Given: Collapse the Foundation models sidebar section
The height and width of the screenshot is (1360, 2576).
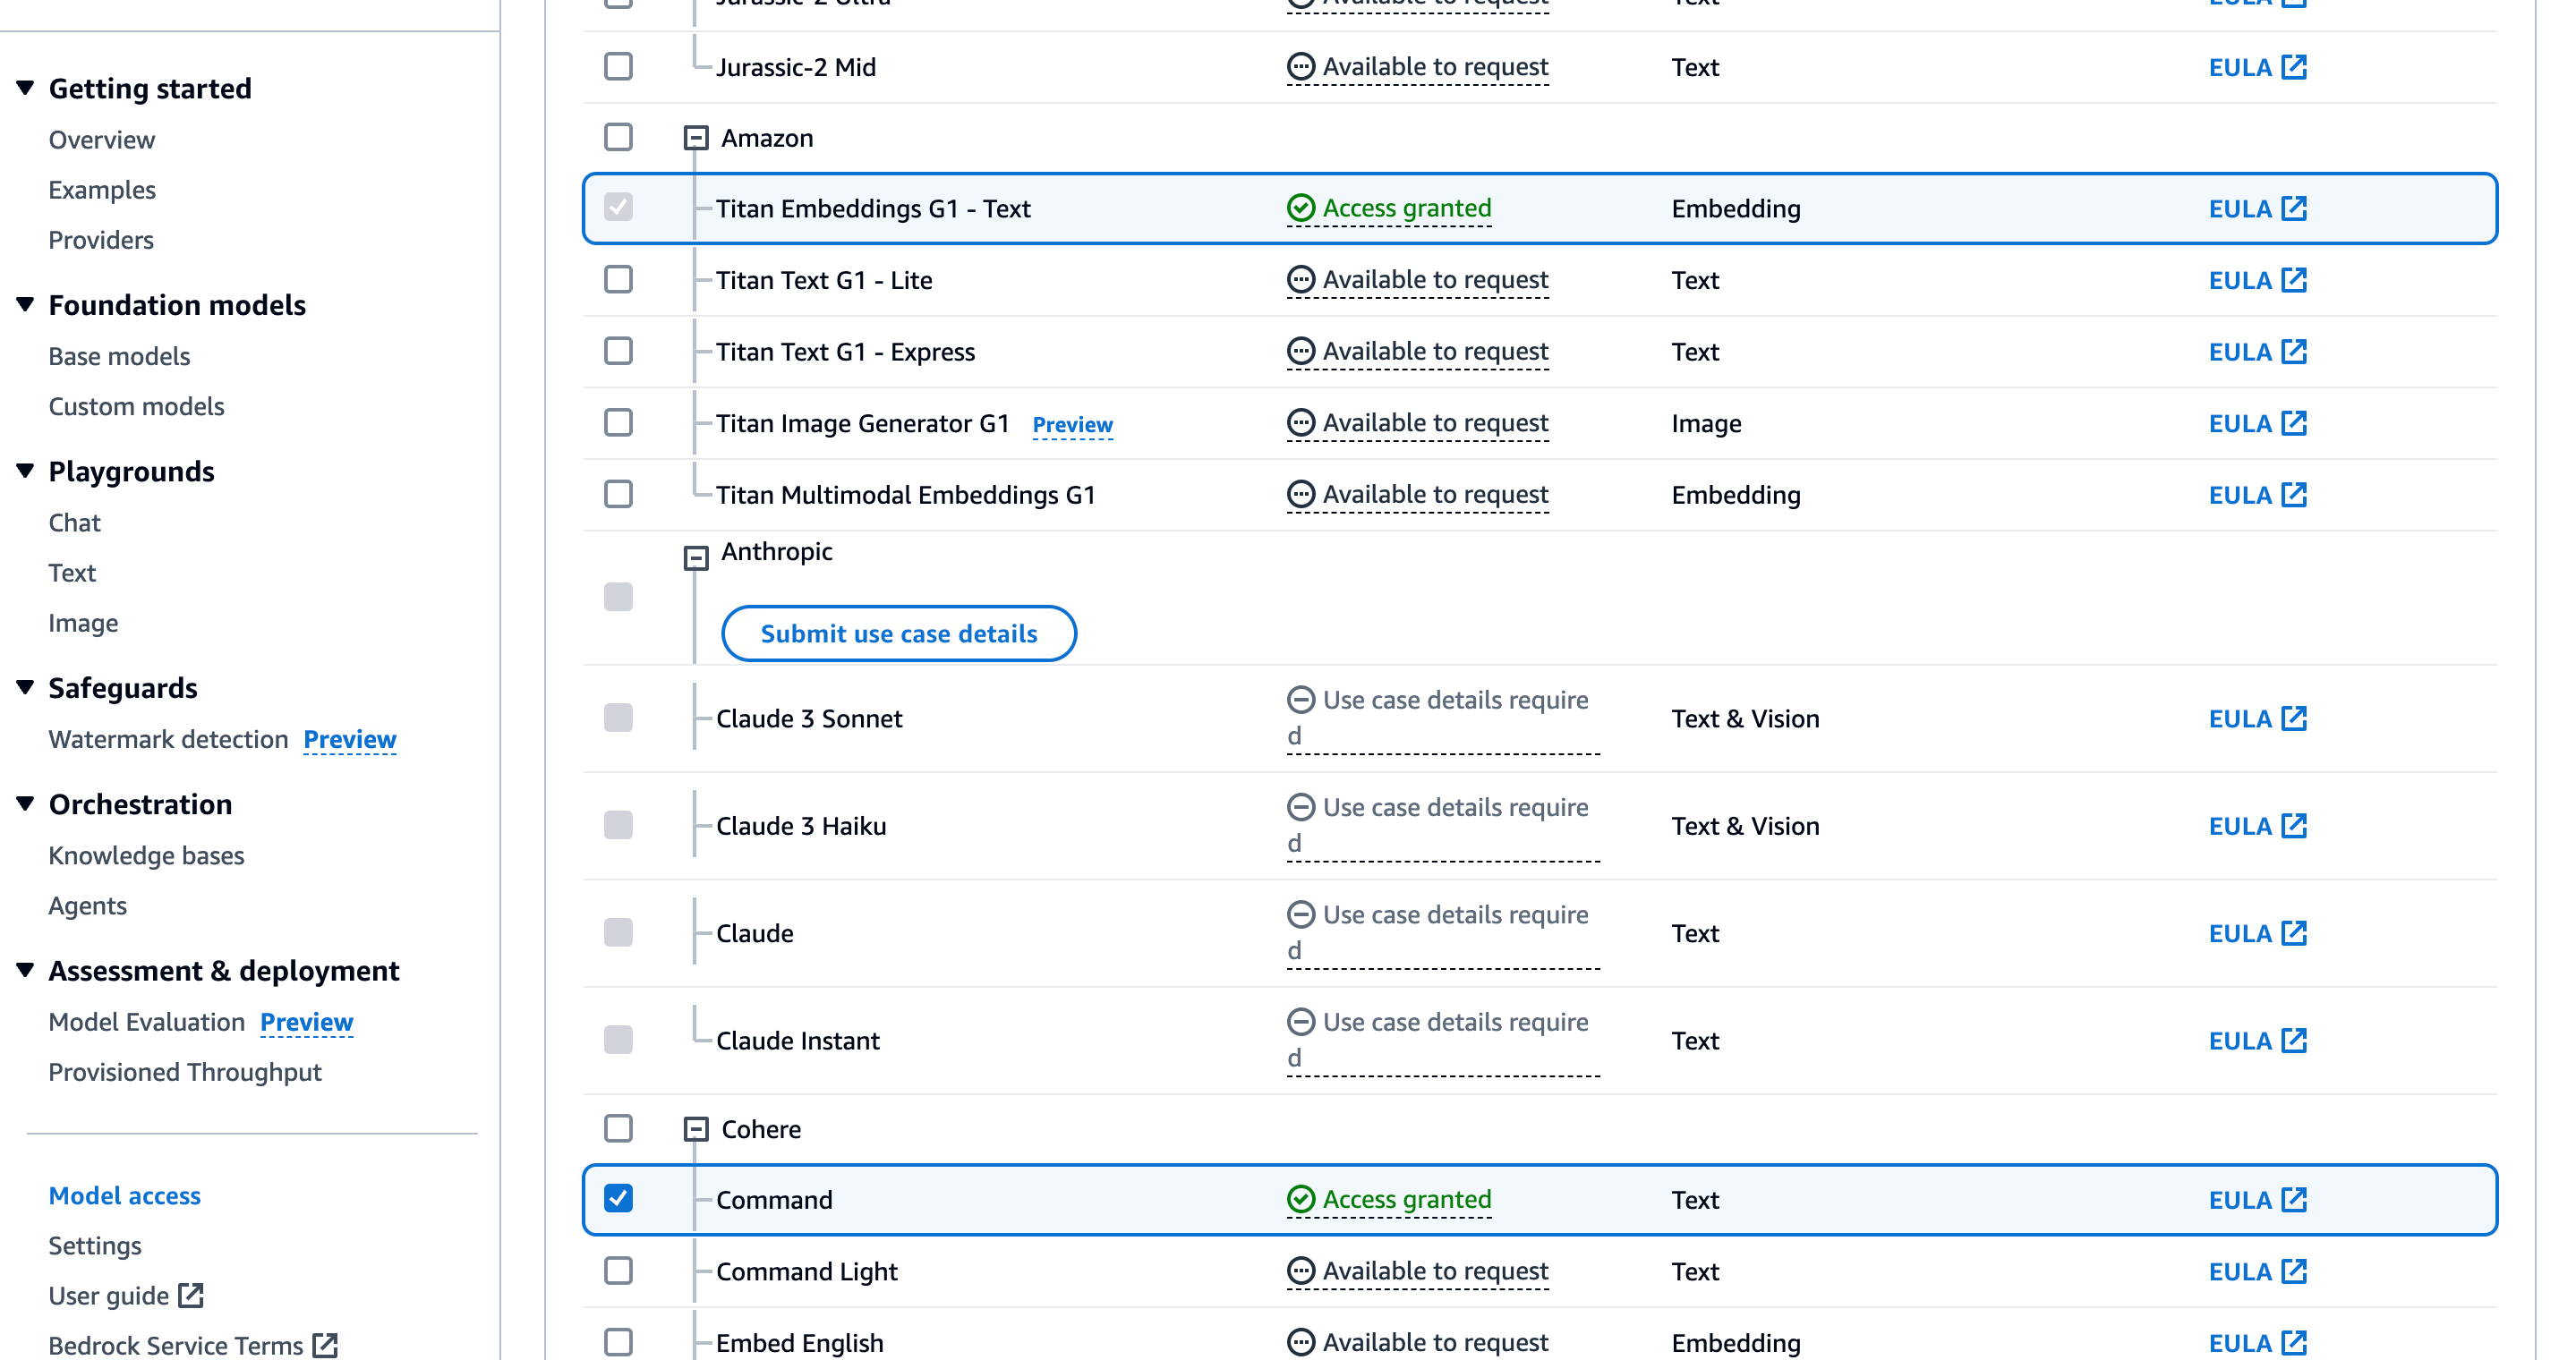Looking at the screenshot, I should click(x=26, y=305).
